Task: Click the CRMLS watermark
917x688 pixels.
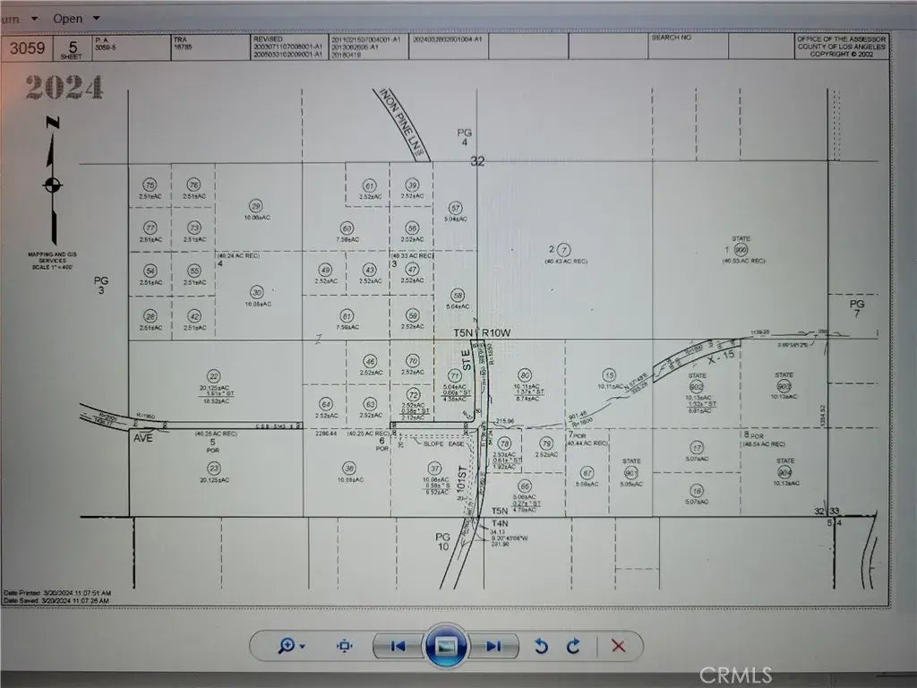Action: (735, 674)
